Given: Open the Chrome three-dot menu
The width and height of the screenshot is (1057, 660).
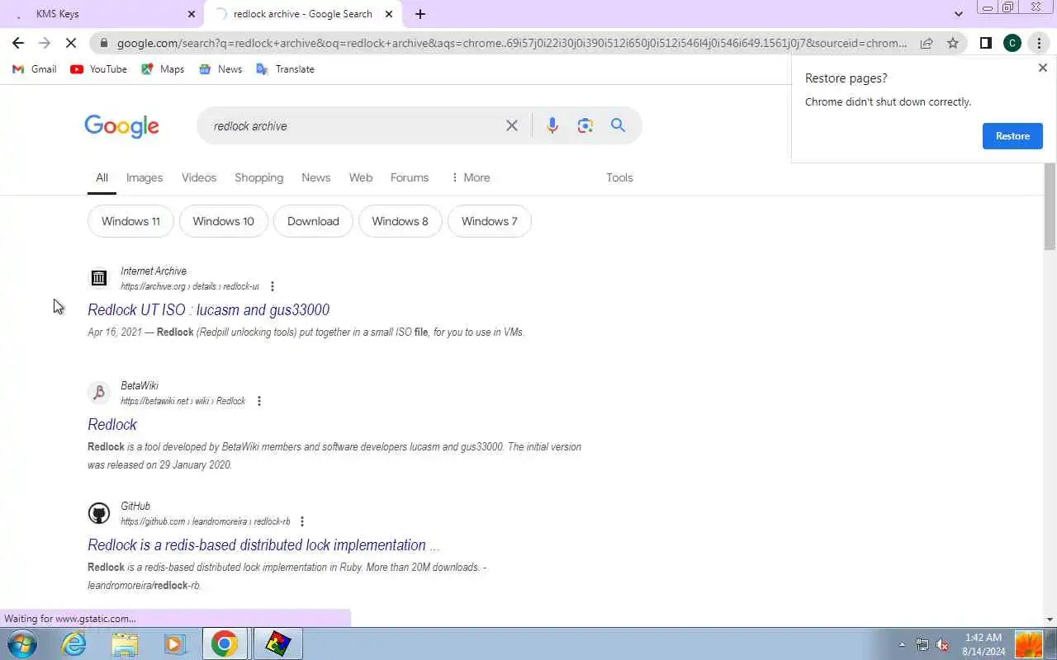Looking at the screenshot, I should click(1039, 43).
